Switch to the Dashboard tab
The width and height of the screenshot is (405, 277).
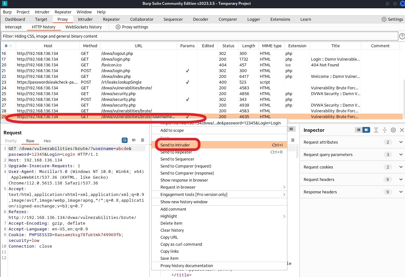pyautogui.click(x=15, y=19)
